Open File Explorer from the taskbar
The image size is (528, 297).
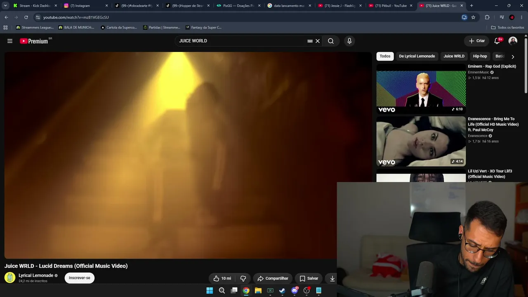pyautogui.click(x=258, y=290)
